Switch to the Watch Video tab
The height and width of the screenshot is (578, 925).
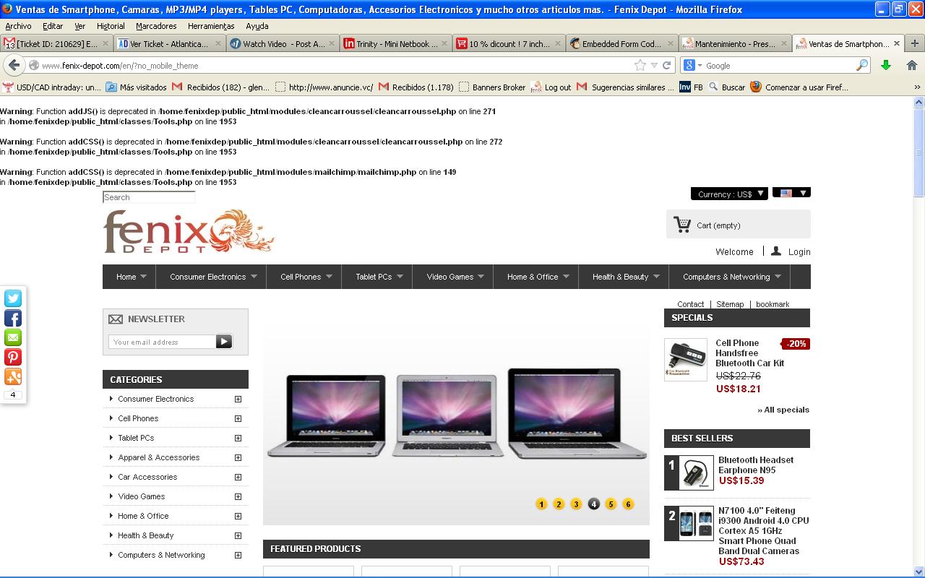(x=283, y=43)
